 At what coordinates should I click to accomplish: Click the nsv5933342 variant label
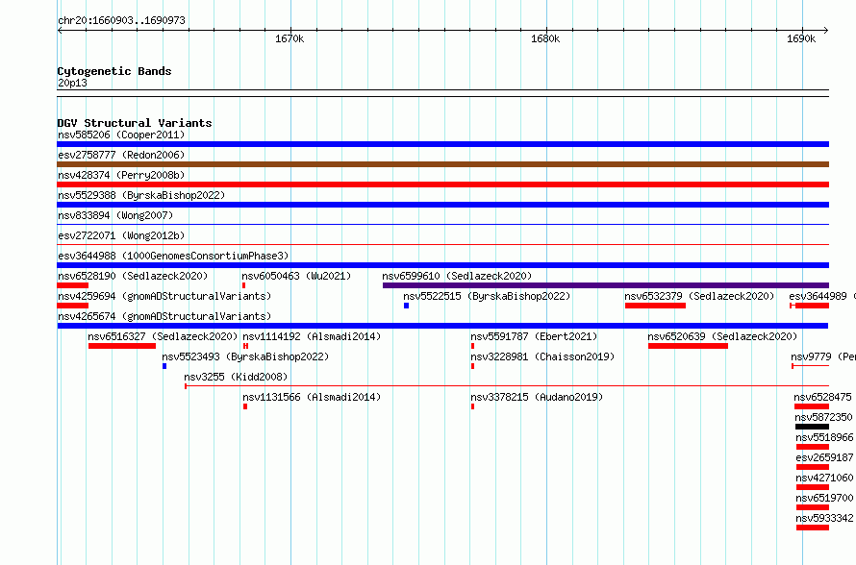824,518
